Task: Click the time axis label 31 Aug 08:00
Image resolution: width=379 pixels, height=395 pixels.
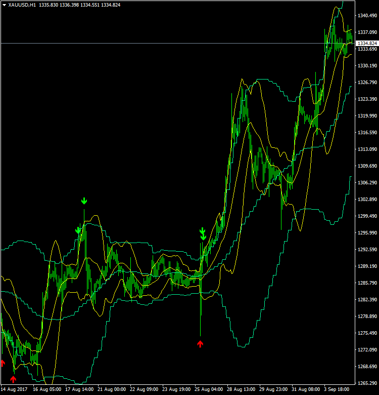Action: click(x=306, y=389)
